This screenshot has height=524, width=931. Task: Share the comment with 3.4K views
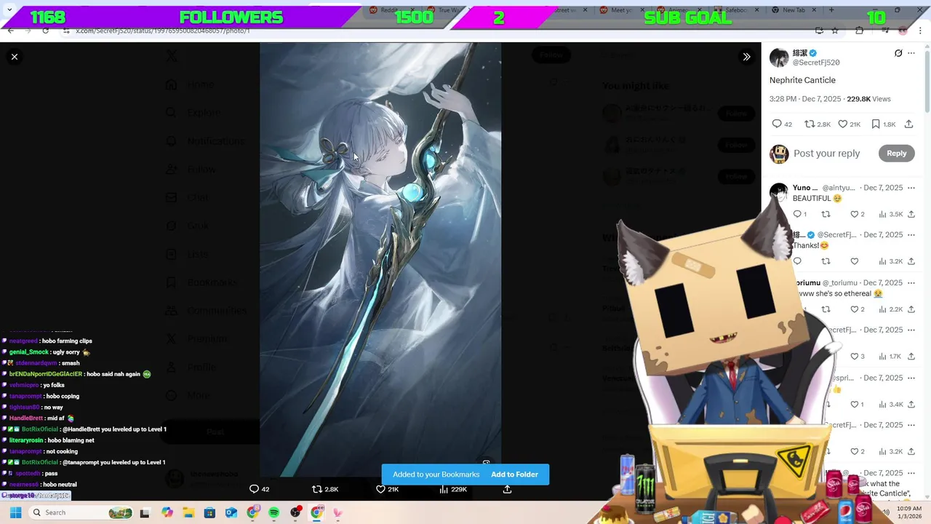pos(911,404)
